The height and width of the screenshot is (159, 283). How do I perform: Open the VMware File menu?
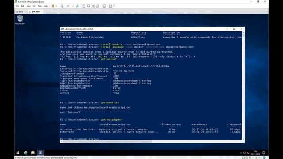coord(17,6)
